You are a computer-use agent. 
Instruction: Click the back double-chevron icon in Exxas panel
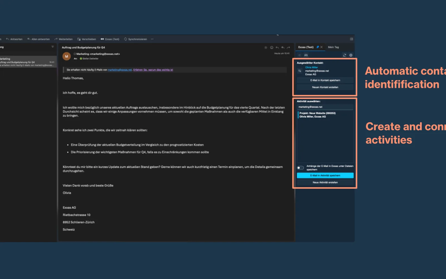300,55
